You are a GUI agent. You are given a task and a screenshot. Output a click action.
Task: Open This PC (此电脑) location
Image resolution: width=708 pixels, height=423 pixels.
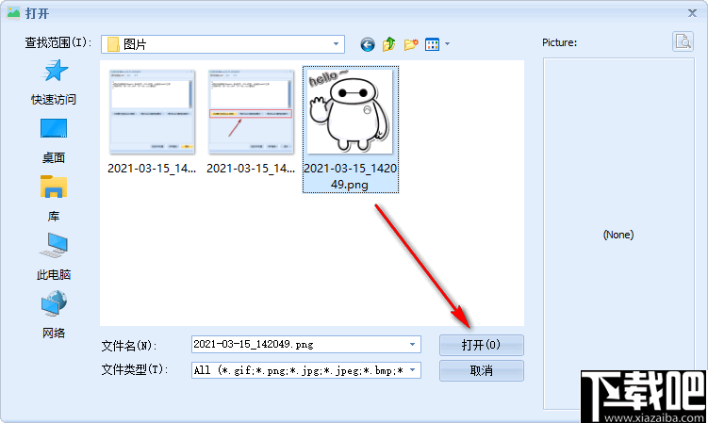click(x=54, y=257)
